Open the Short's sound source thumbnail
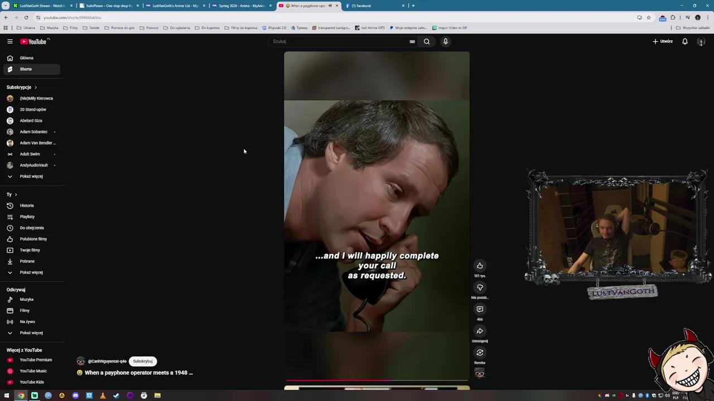 pyautogui.click(x=480, y=374)
